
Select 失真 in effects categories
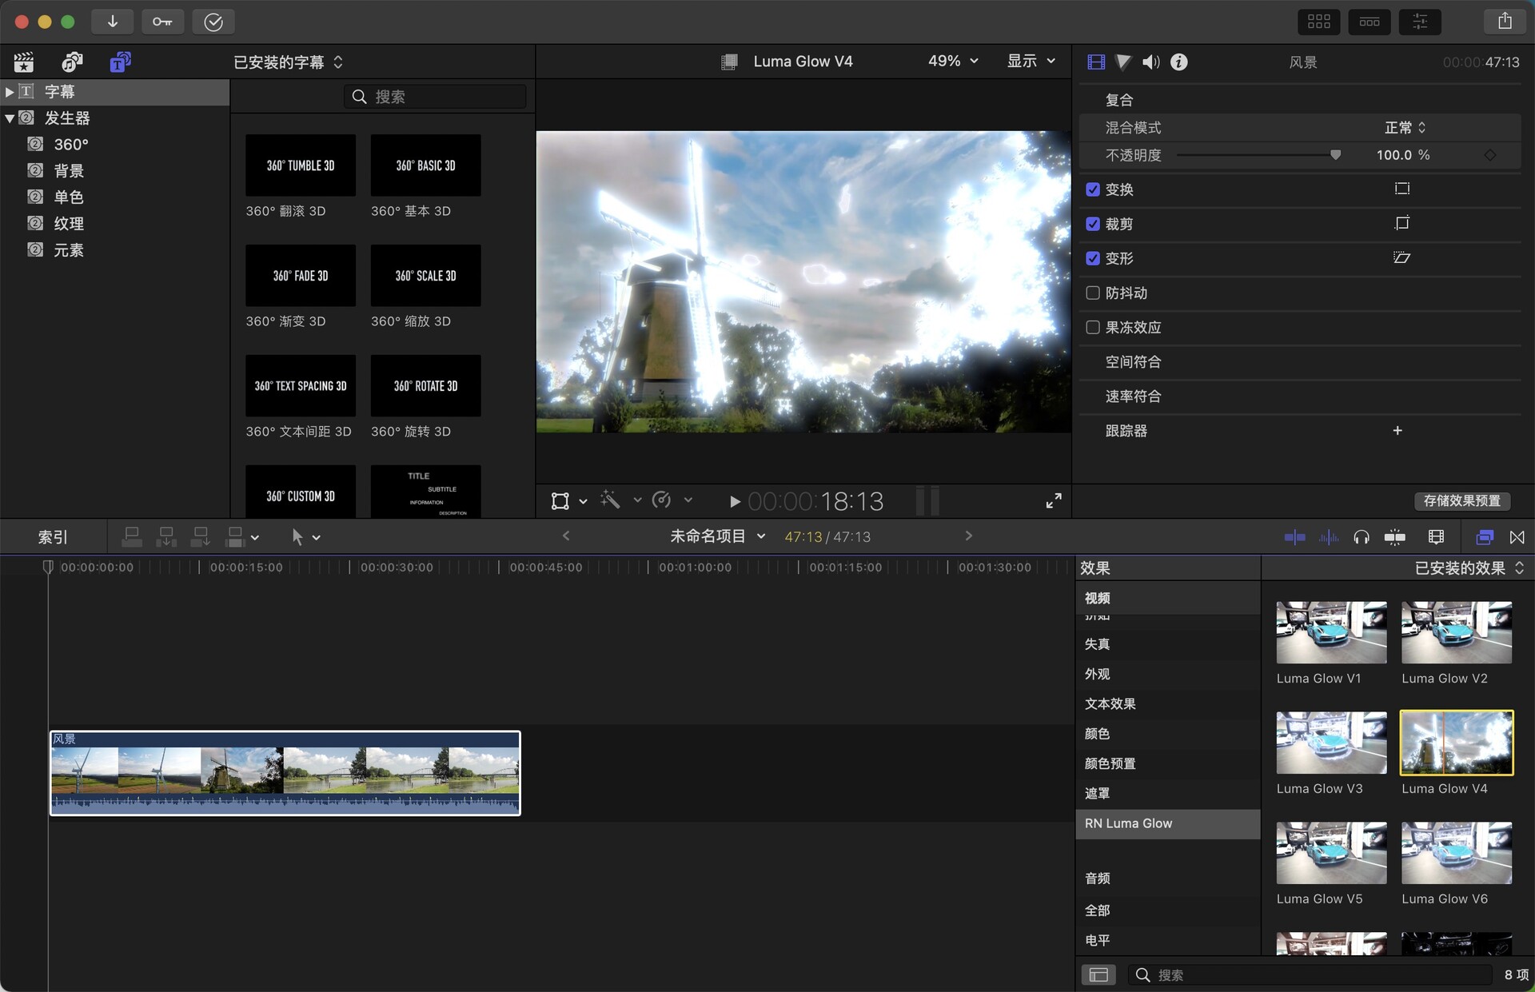(x=1167, y=644)
